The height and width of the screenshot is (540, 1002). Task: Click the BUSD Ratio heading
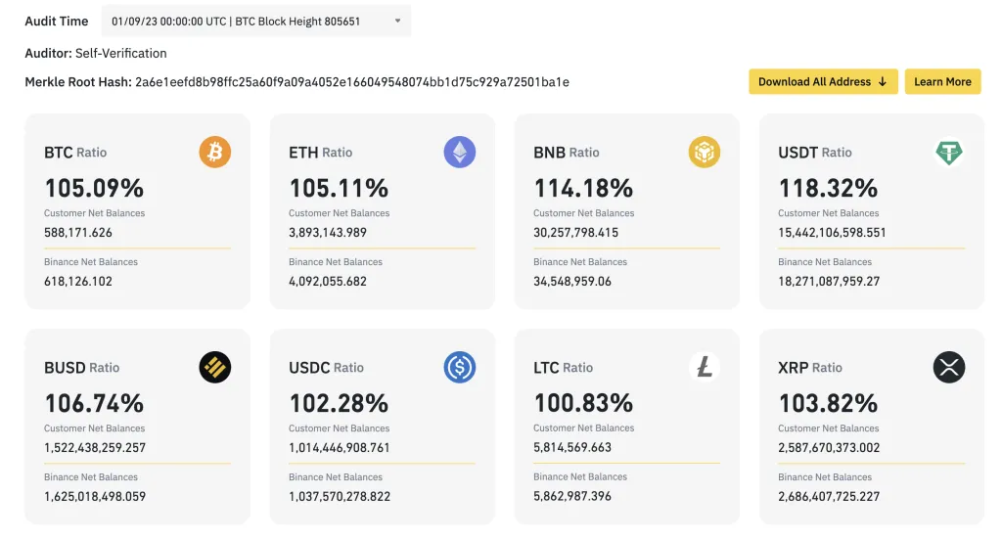[x=82, y=368]
